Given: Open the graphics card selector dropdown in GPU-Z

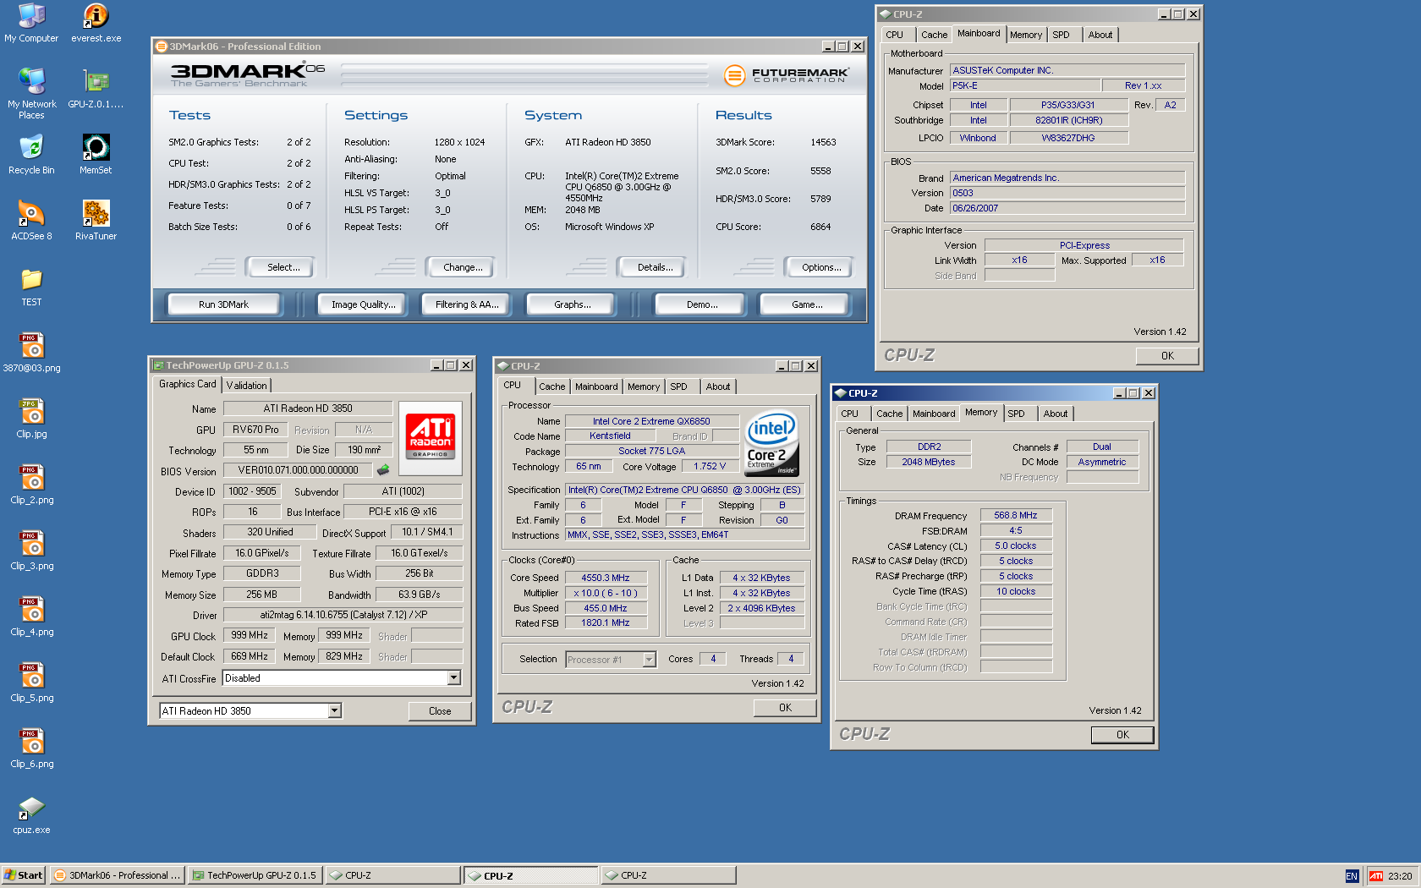Looking at the screenshot, I should click(335, 711).
